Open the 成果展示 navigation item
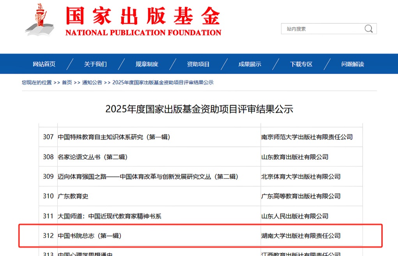Screen dimensions: 398x256 point(249,64)
